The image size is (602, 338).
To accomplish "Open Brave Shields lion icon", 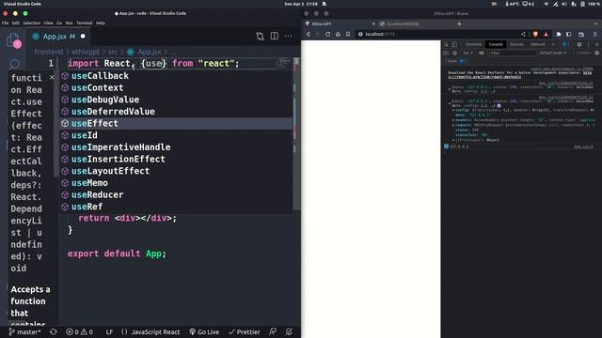I will [x=535, y=34].
